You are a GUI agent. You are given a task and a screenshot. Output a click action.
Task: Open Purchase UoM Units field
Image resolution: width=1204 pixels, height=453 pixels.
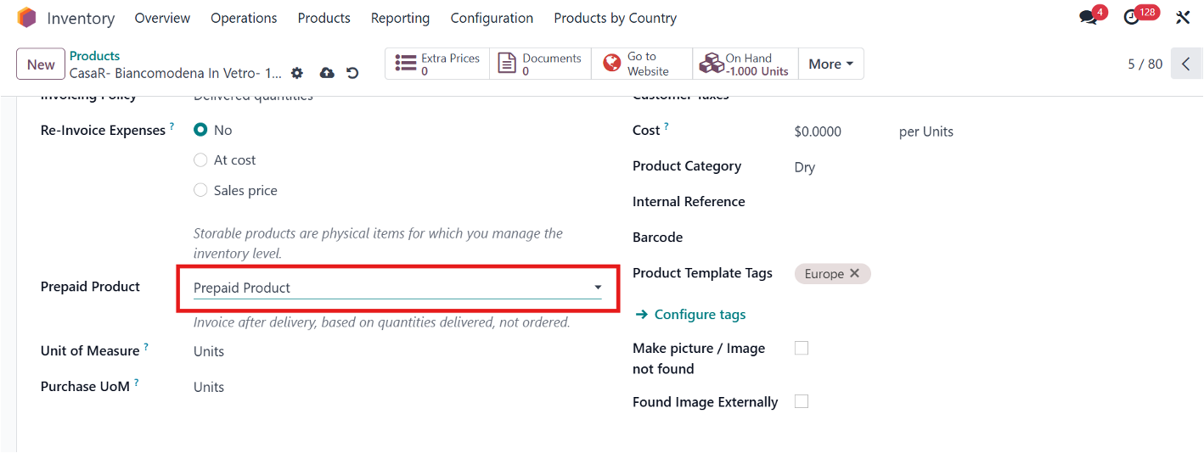coord(209,387)
